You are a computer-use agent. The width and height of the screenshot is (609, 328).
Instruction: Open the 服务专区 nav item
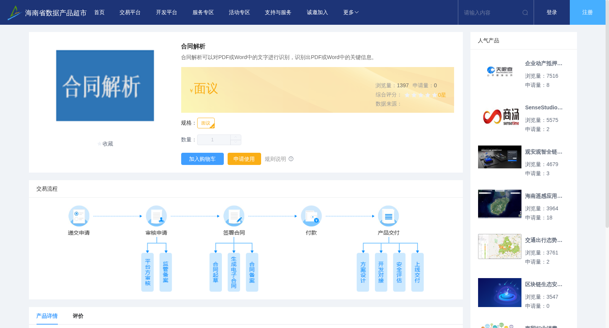(203, 13)
